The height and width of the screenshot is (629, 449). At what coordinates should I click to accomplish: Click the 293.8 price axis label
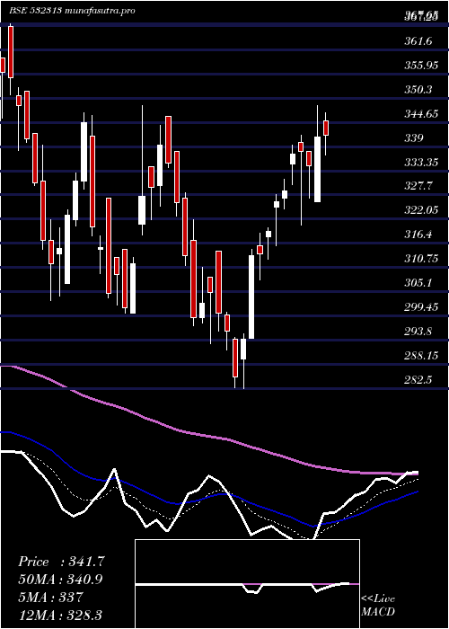[x=418, y=332]
